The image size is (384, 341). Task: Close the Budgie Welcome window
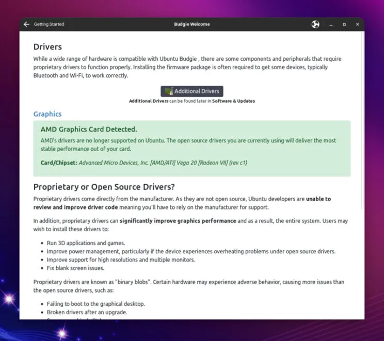357,24
